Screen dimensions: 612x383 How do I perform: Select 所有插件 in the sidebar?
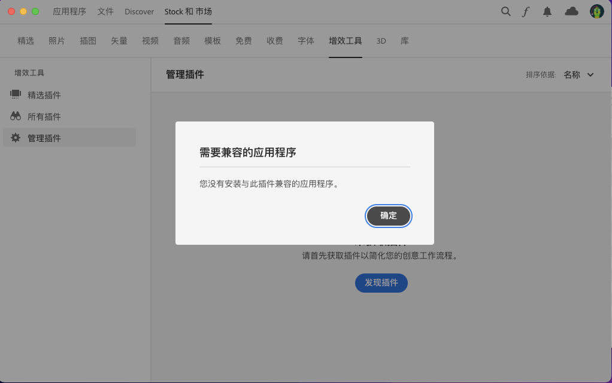[x=69, y=116]
